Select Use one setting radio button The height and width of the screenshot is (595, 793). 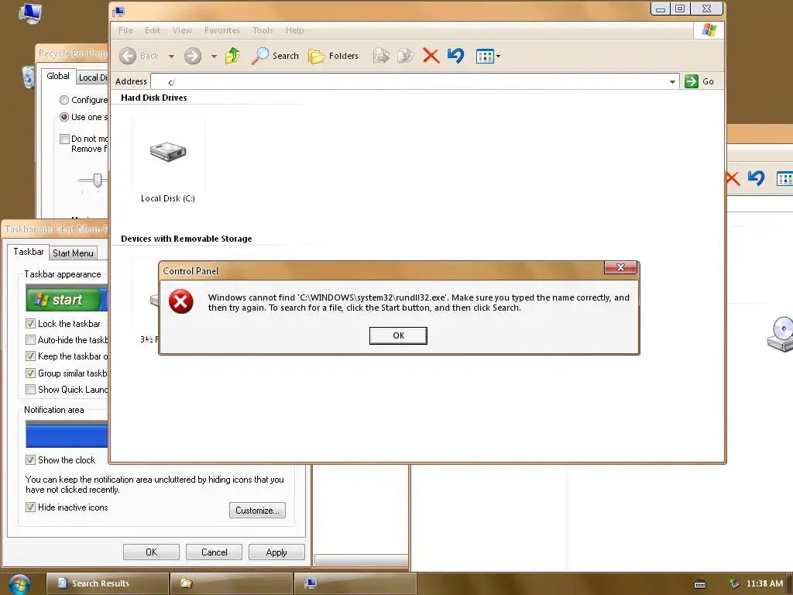[x=64, y=117]
